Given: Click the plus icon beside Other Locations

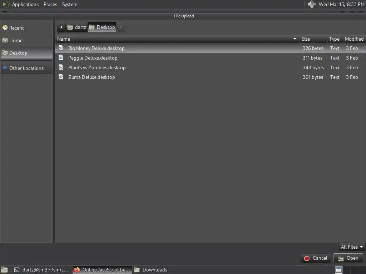Looking at the screenshot, I should [5, 68].
